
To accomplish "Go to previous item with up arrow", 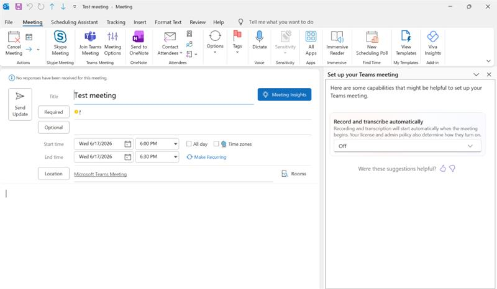I will coord(52,7).
